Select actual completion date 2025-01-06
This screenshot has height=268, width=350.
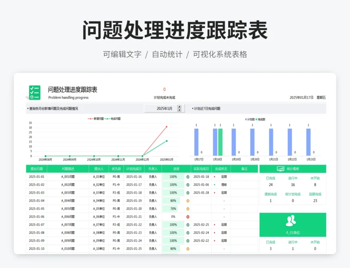pos(201,185)
